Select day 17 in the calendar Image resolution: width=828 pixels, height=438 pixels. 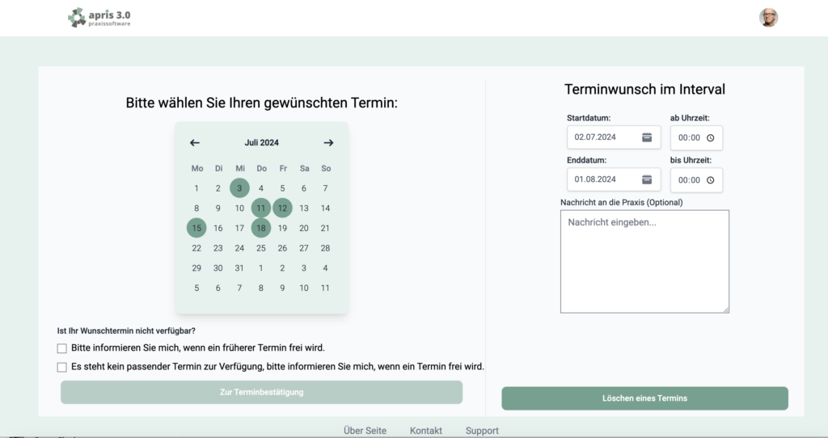(x=239, y=228)
